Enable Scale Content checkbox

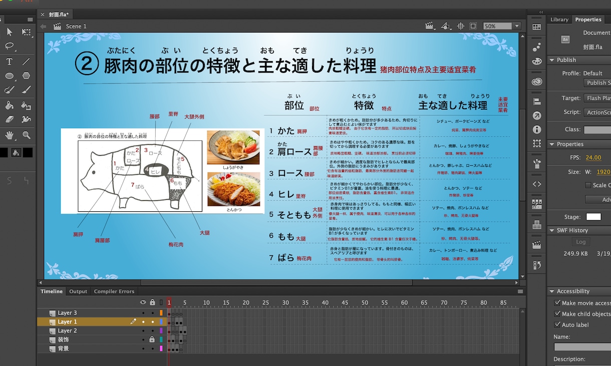coord(588,185)
